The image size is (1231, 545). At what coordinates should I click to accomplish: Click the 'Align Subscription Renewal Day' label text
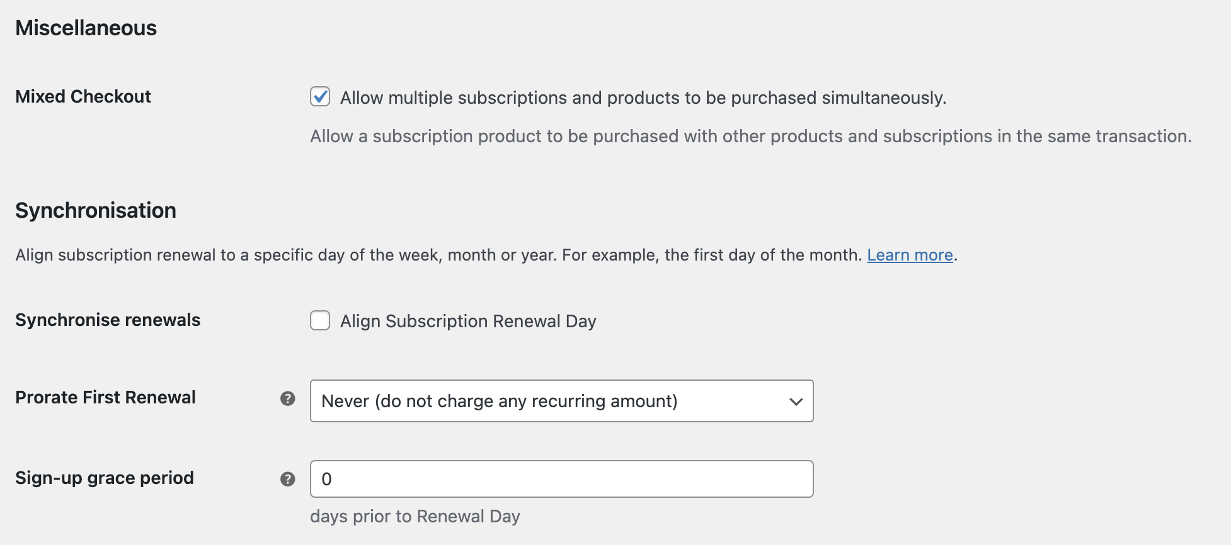click(467, 322)
